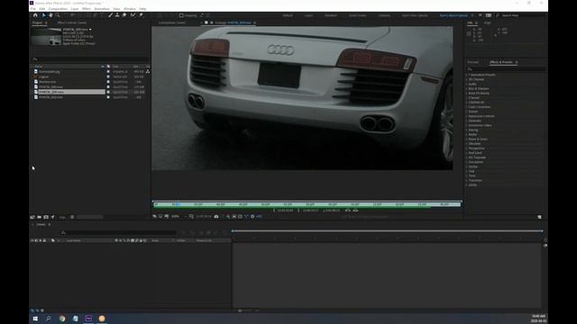Screen dimensions: 577x324
Task: Click the Layer Name column header
Action: click(x=74, y=240)
